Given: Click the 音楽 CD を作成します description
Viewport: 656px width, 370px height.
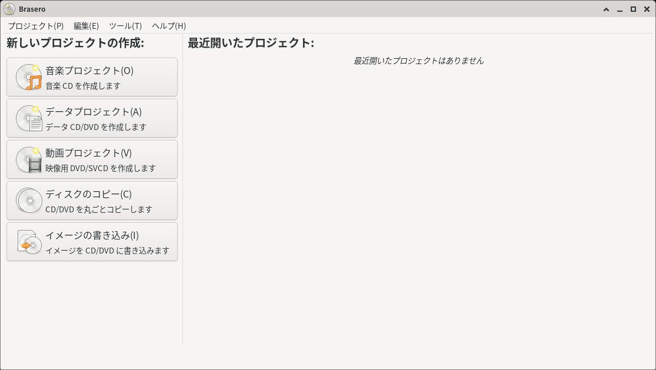Looking at the screenshot, I should click(84, 86).
